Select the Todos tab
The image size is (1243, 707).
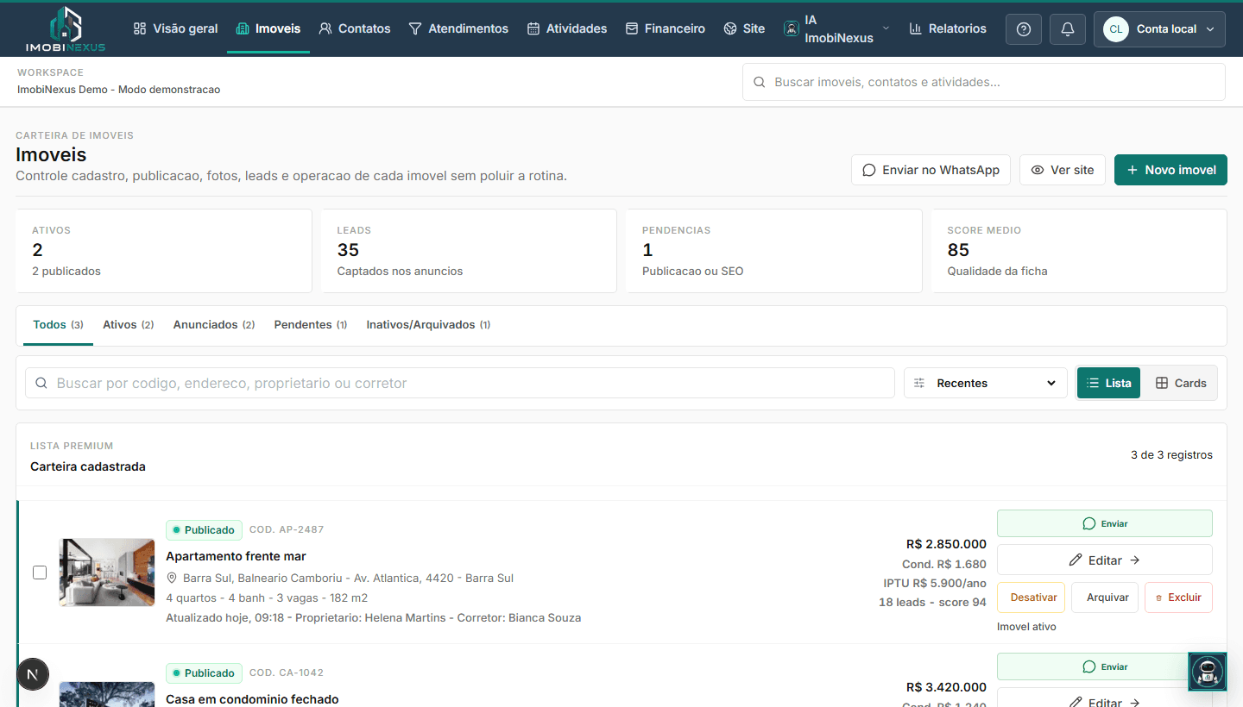[58, 325]
